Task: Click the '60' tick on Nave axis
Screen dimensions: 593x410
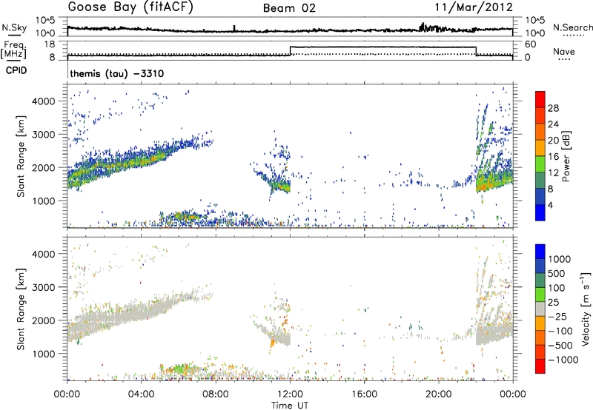Action: [x=530, y=44]
